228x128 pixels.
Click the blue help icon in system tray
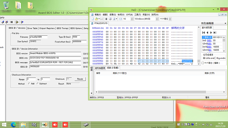coord(193,125)
